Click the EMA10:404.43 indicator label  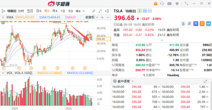(50, 17)
